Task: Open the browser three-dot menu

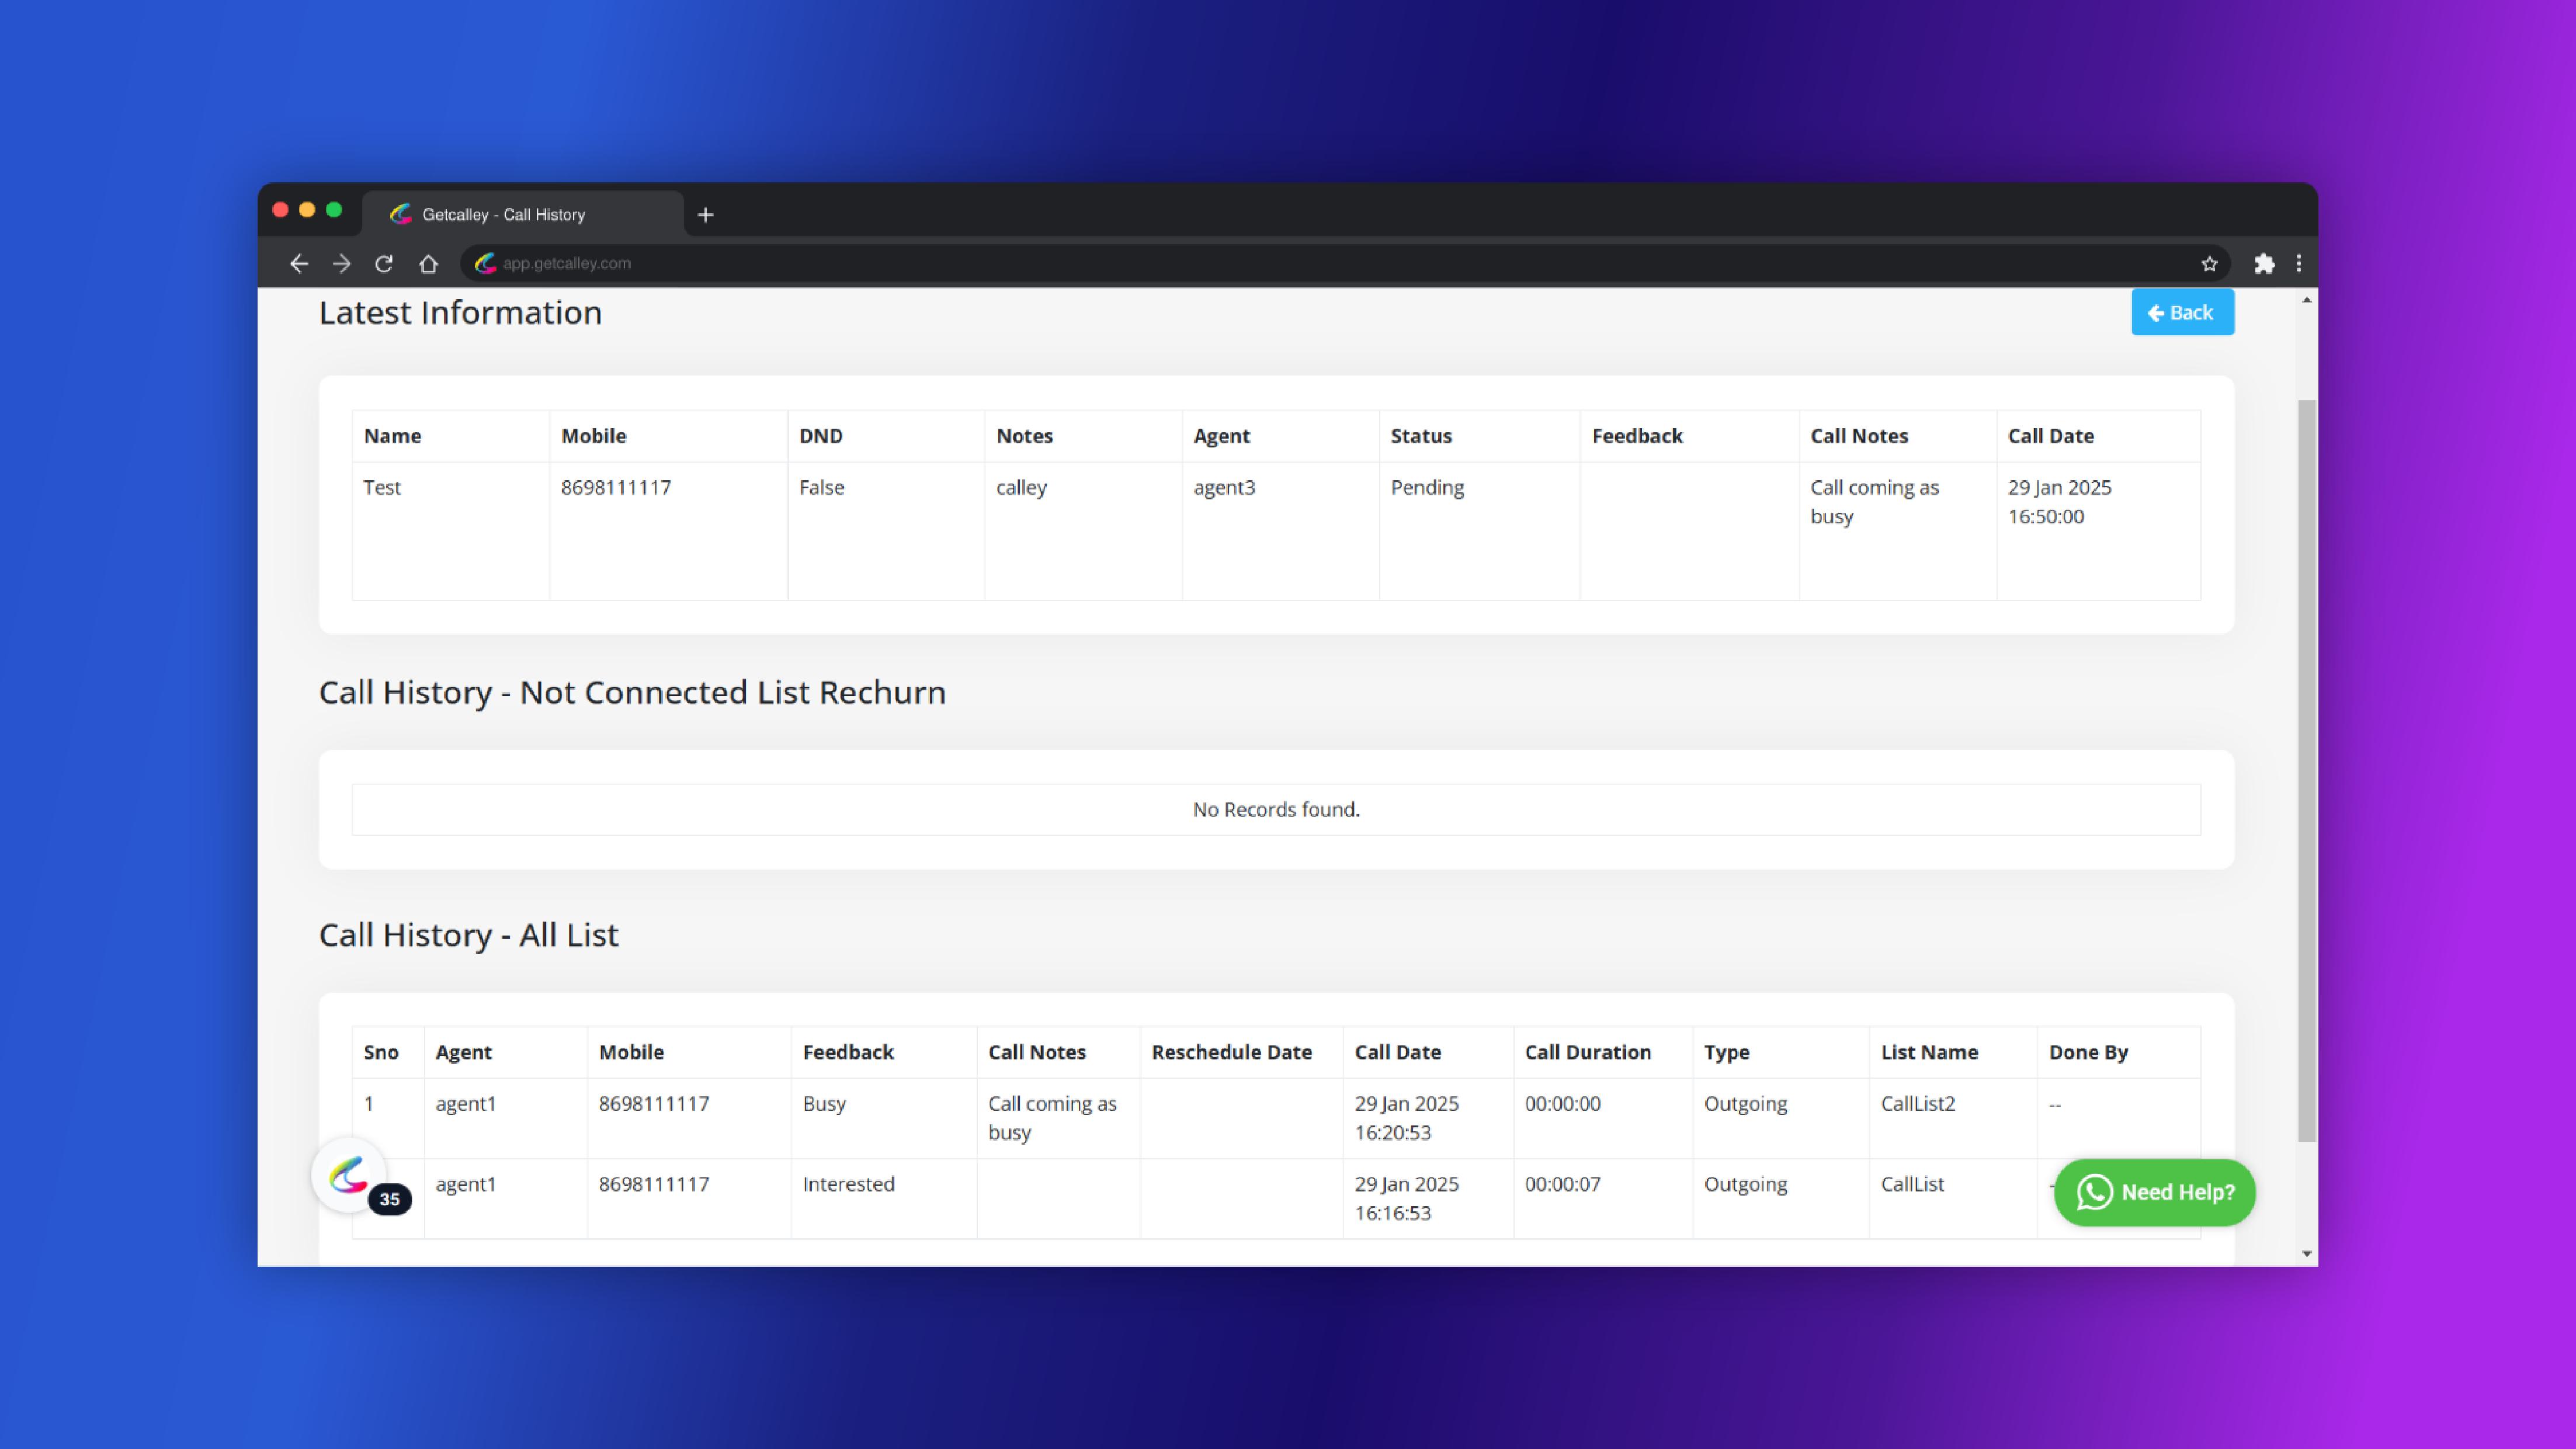Action: coord(2298,264)
